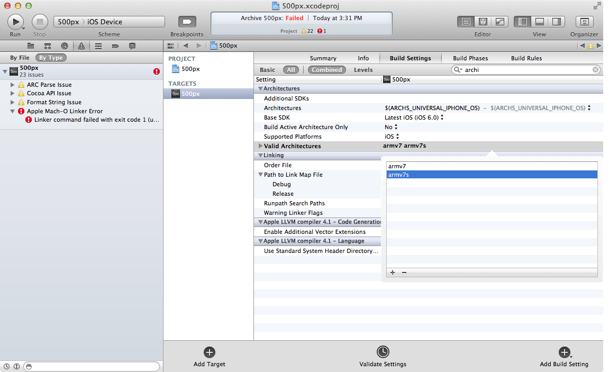Click the Add Build Setting icon
The width and height of the screenshot is (609, 372).
click(564, 352)
